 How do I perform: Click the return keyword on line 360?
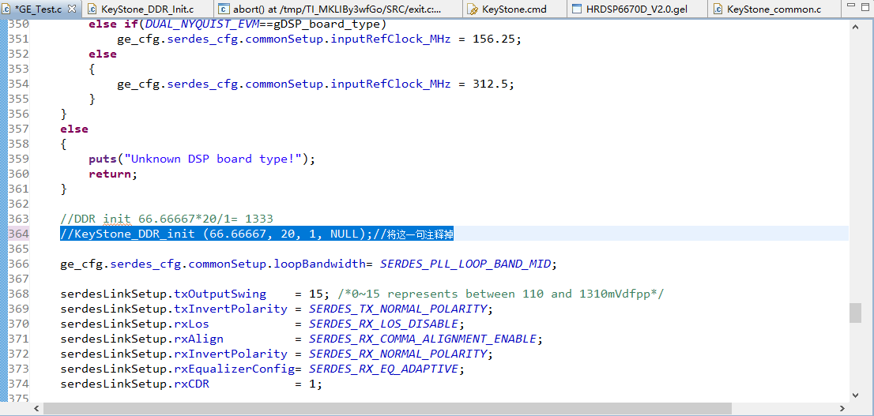[x=110, y=174]
